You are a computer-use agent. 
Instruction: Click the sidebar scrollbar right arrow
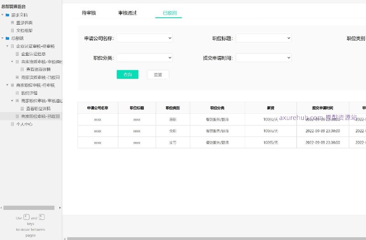[x=60, y=208]
